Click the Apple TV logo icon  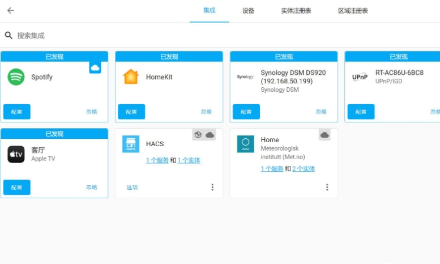pos(16,154)
